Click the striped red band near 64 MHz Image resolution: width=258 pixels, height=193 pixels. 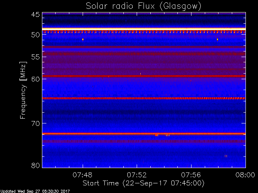pos(144,98)
